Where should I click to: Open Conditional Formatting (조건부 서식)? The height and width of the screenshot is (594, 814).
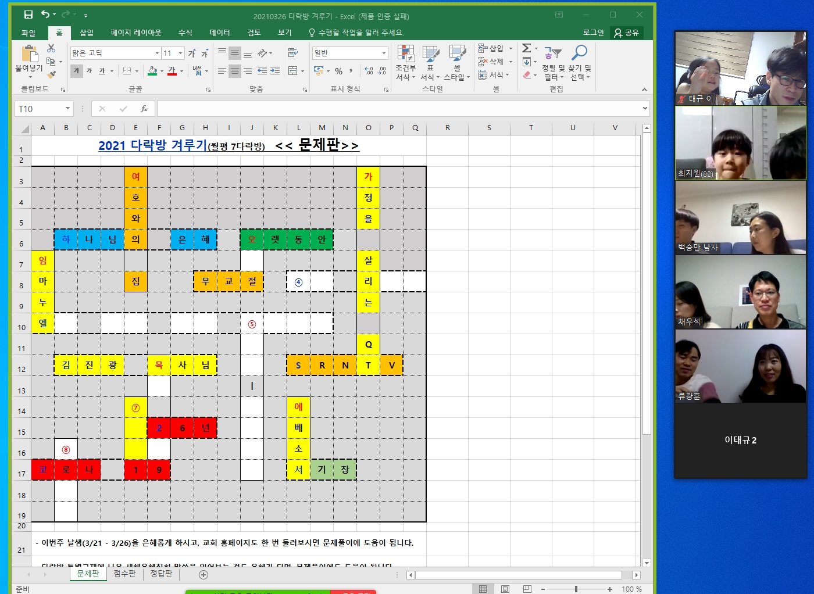click(406, 63)
